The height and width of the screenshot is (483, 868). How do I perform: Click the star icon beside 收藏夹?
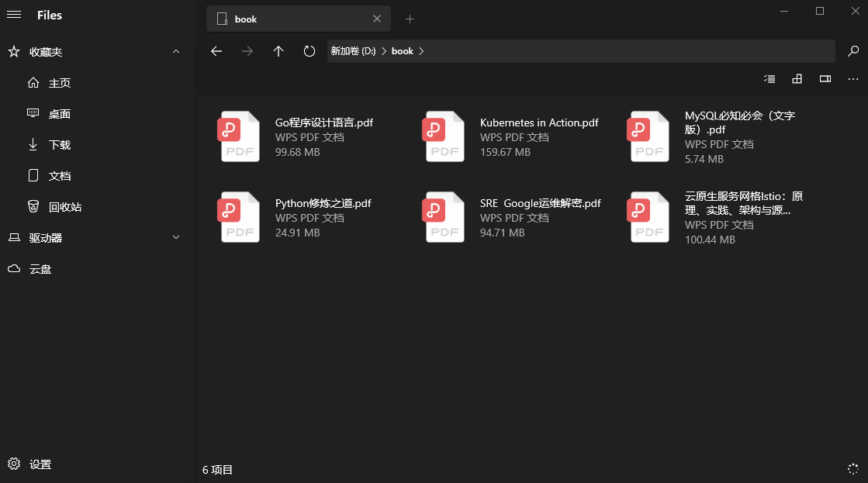pyautogui.click(x=14, y=51)
